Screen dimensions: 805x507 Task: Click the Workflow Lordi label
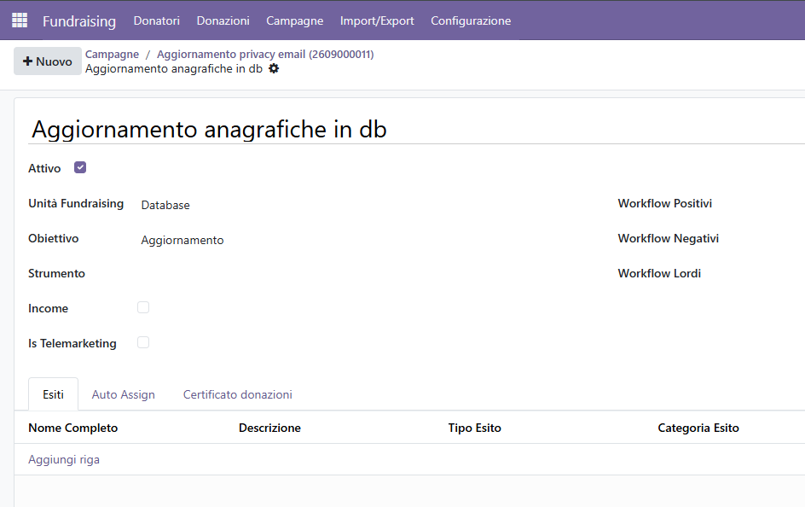[659, 273]
